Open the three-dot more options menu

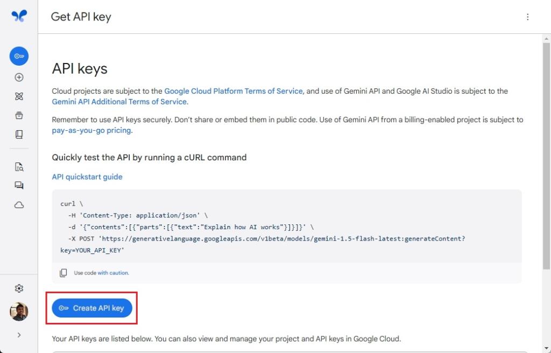coord(527,17)
